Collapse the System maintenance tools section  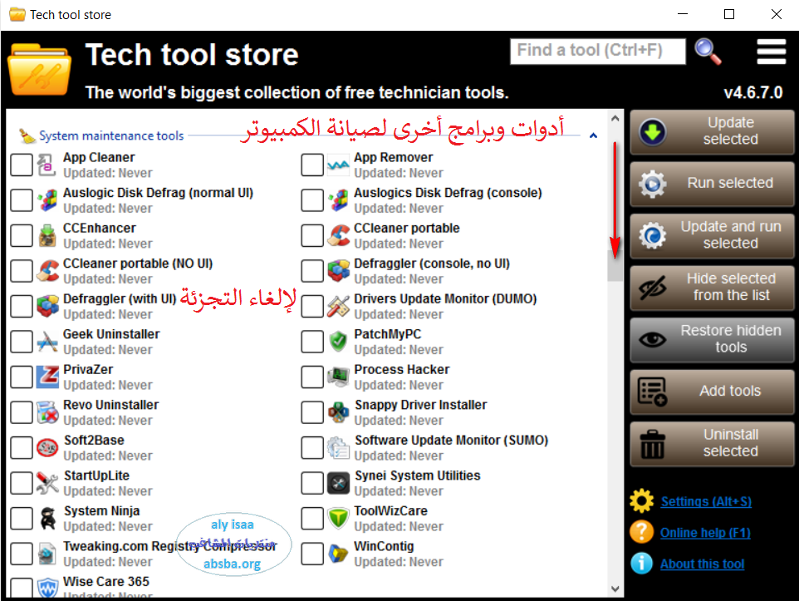593,135
